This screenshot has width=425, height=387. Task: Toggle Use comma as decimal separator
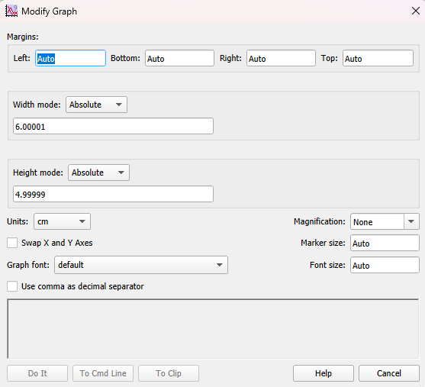tap(12, 286)
